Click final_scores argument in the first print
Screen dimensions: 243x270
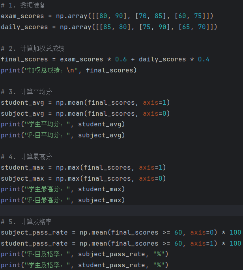tap(110, 70)
